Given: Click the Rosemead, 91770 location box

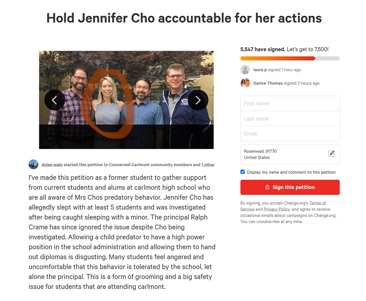Looking at the screenshot, I should coord(290,154).
